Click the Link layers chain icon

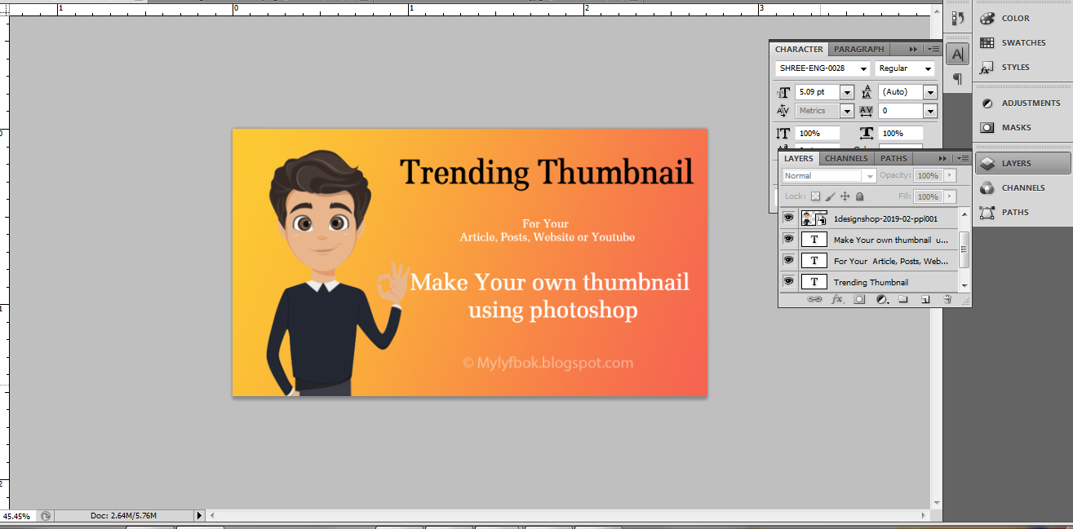tap(814, 299)
